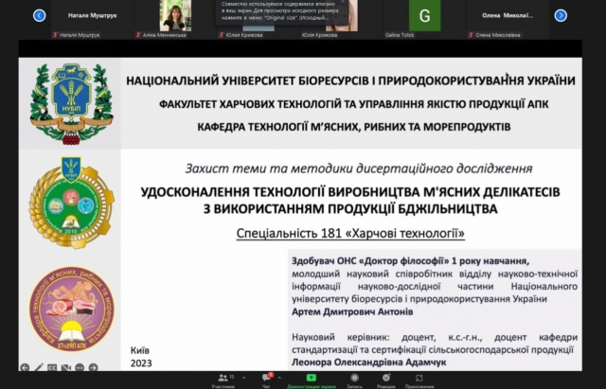This screenshot has width=606, height=389.
Task: Open the Чат chat panel
Action: pyautogui.click(x=266, y=380)
